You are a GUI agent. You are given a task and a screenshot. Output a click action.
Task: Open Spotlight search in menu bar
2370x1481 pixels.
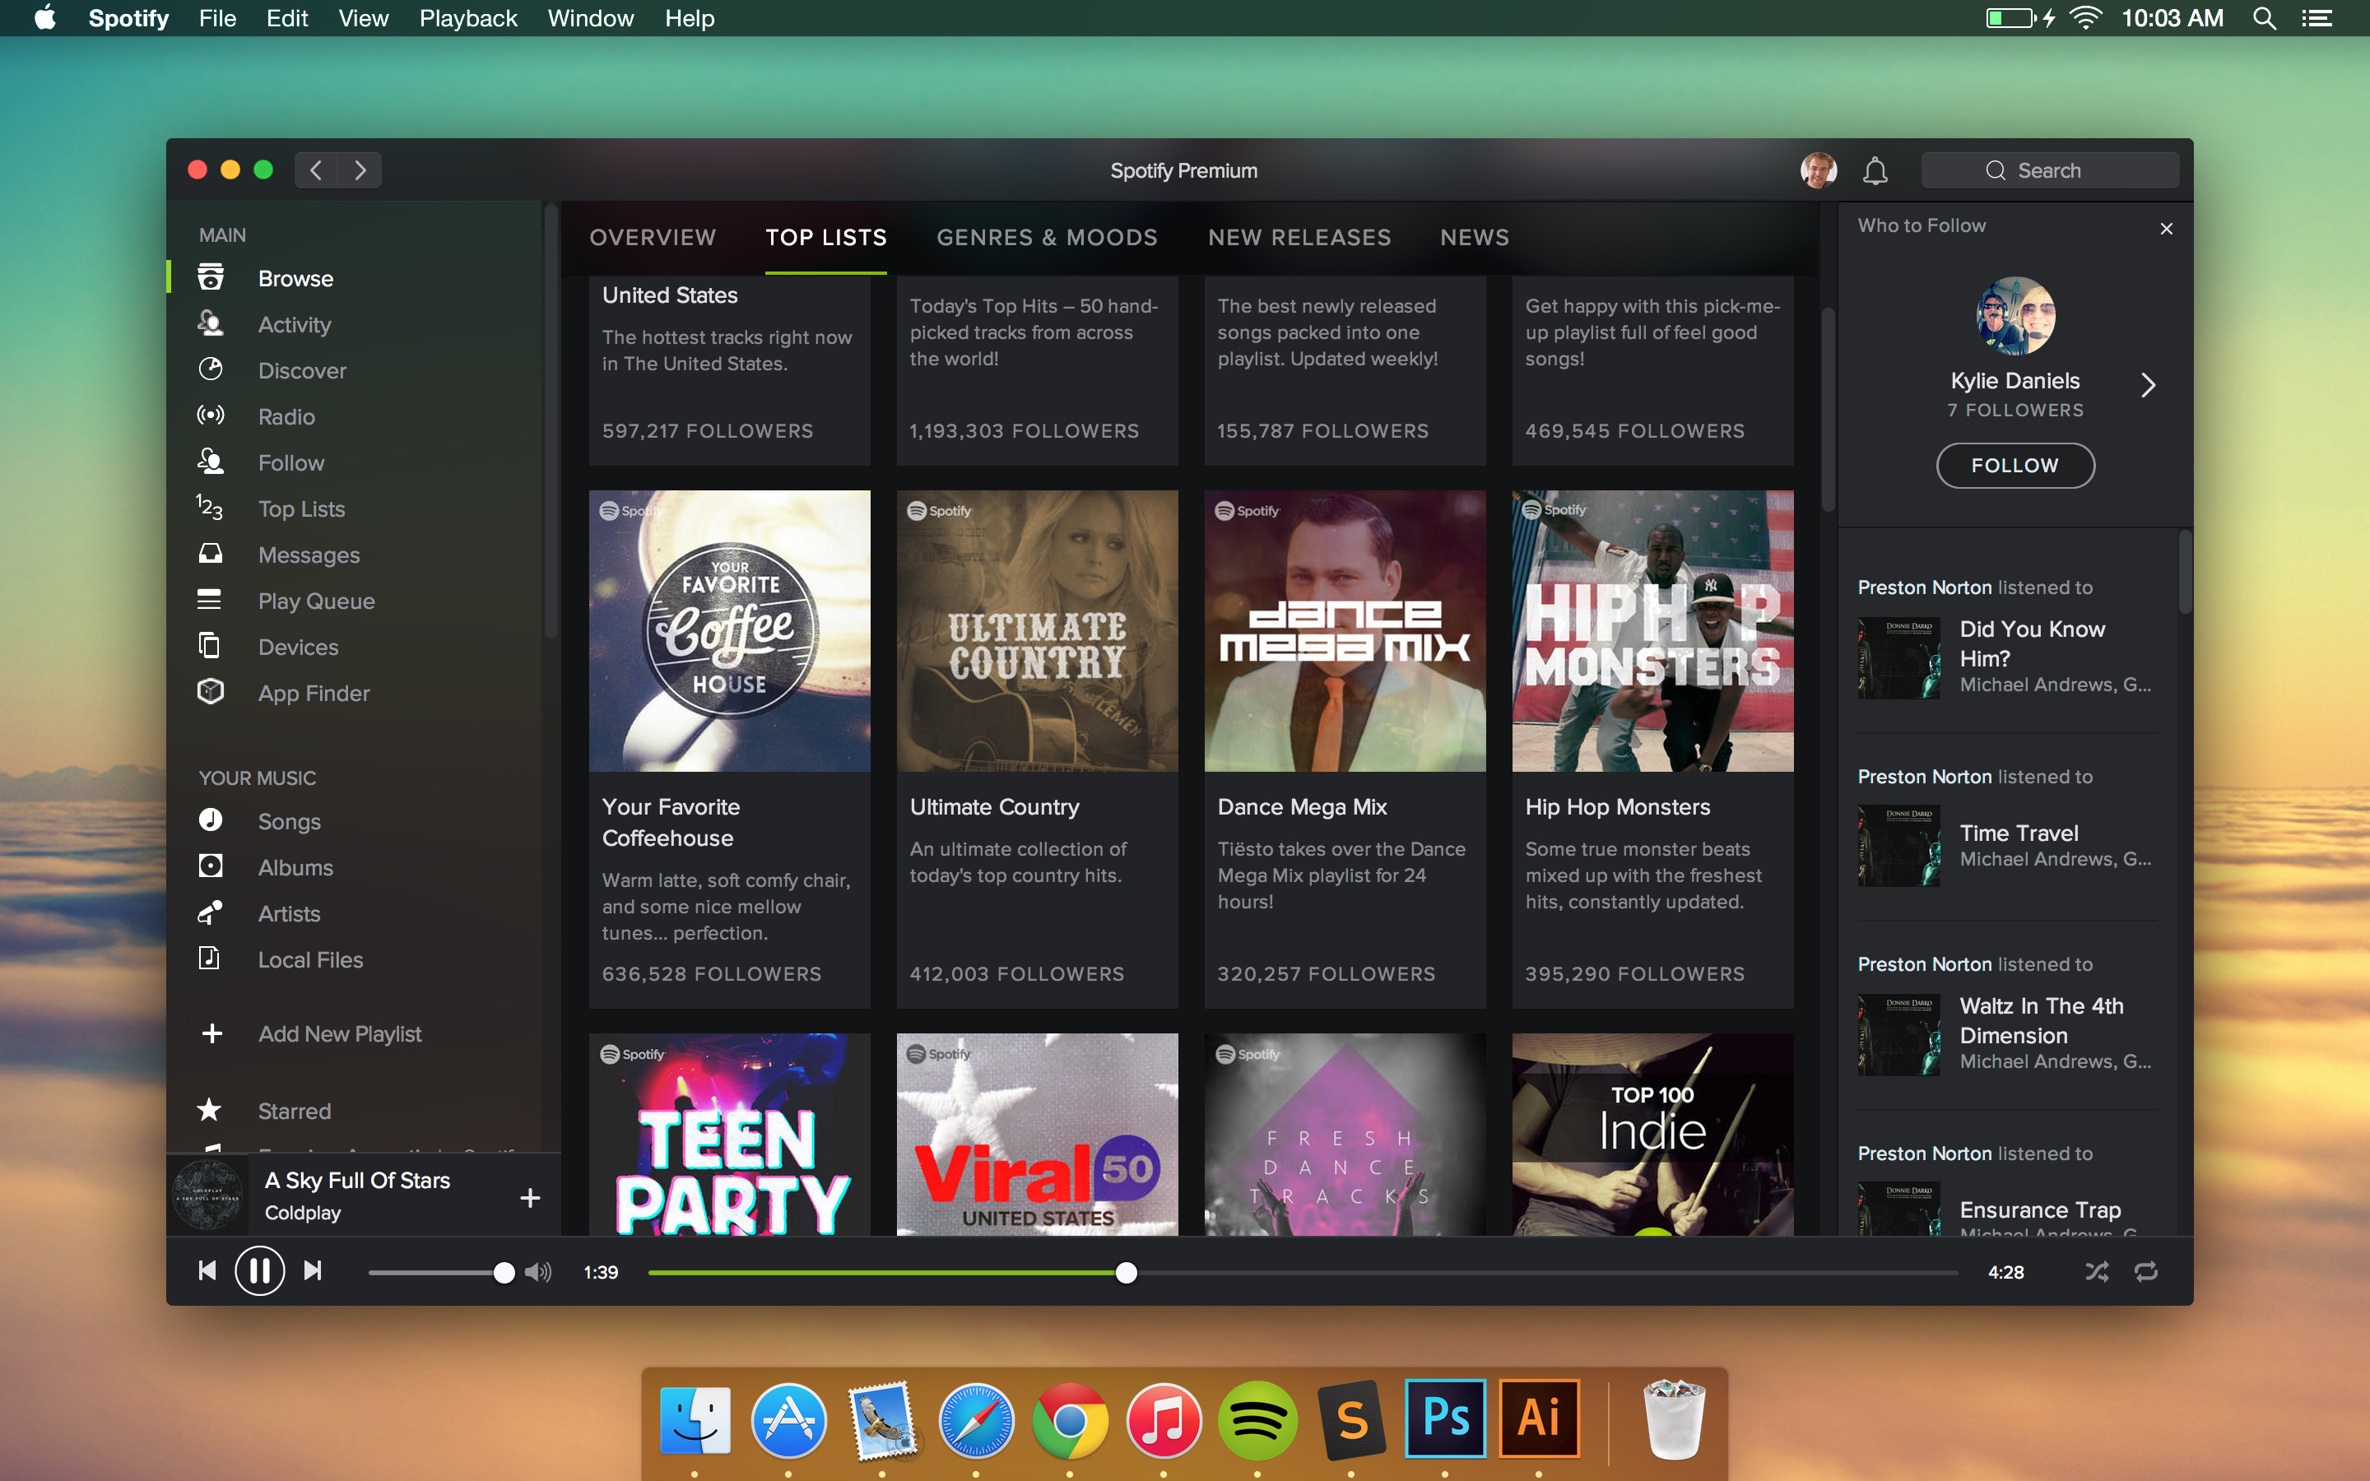(2264, 17)
